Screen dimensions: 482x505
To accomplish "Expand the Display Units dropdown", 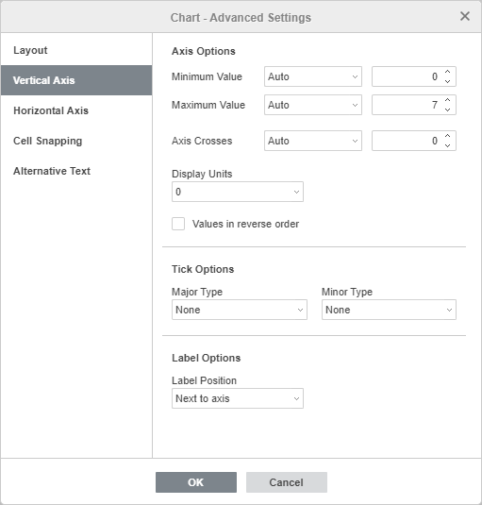I will click(x=238, y=192).
